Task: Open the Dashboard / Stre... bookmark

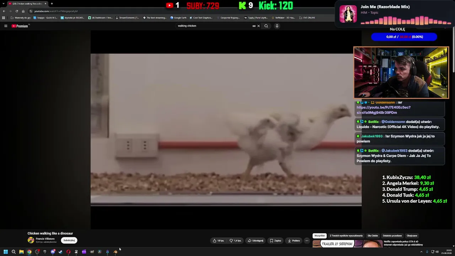Action: [x=100, y=18]
